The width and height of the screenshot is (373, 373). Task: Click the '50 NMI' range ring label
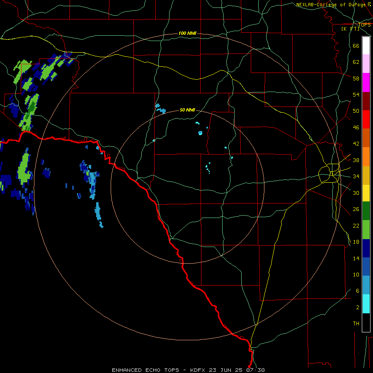(187, 110)
